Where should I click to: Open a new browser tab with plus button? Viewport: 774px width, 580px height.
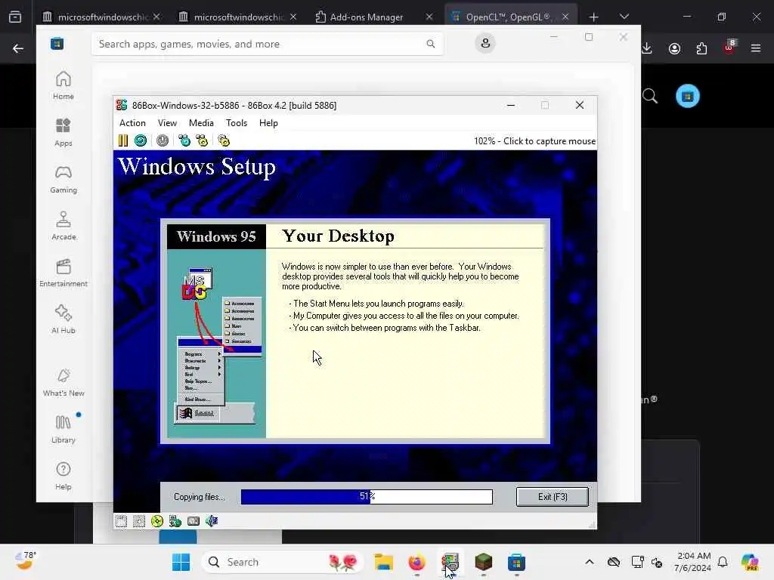pyautogui.click(x=593, y=17)
